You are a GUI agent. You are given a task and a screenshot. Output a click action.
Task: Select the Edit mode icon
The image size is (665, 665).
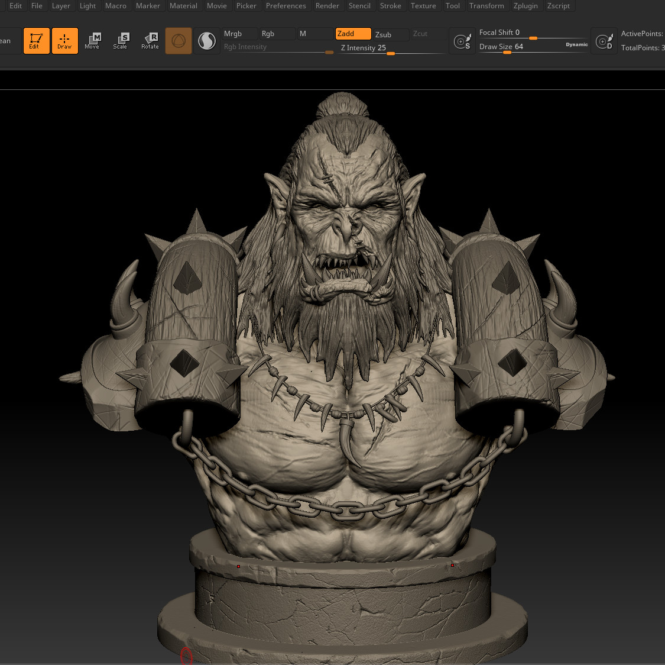pos(36,40)
